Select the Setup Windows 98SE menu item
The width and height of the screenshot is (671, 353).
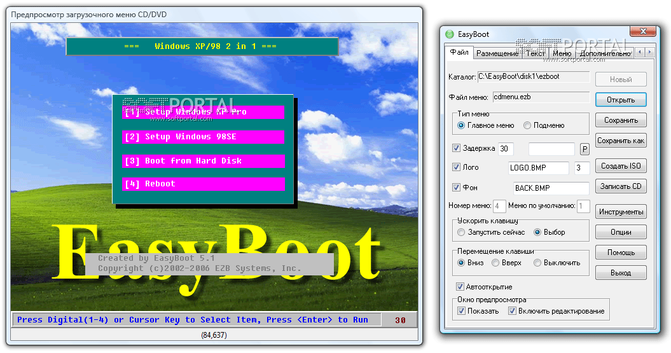click(x=203, y=137)
